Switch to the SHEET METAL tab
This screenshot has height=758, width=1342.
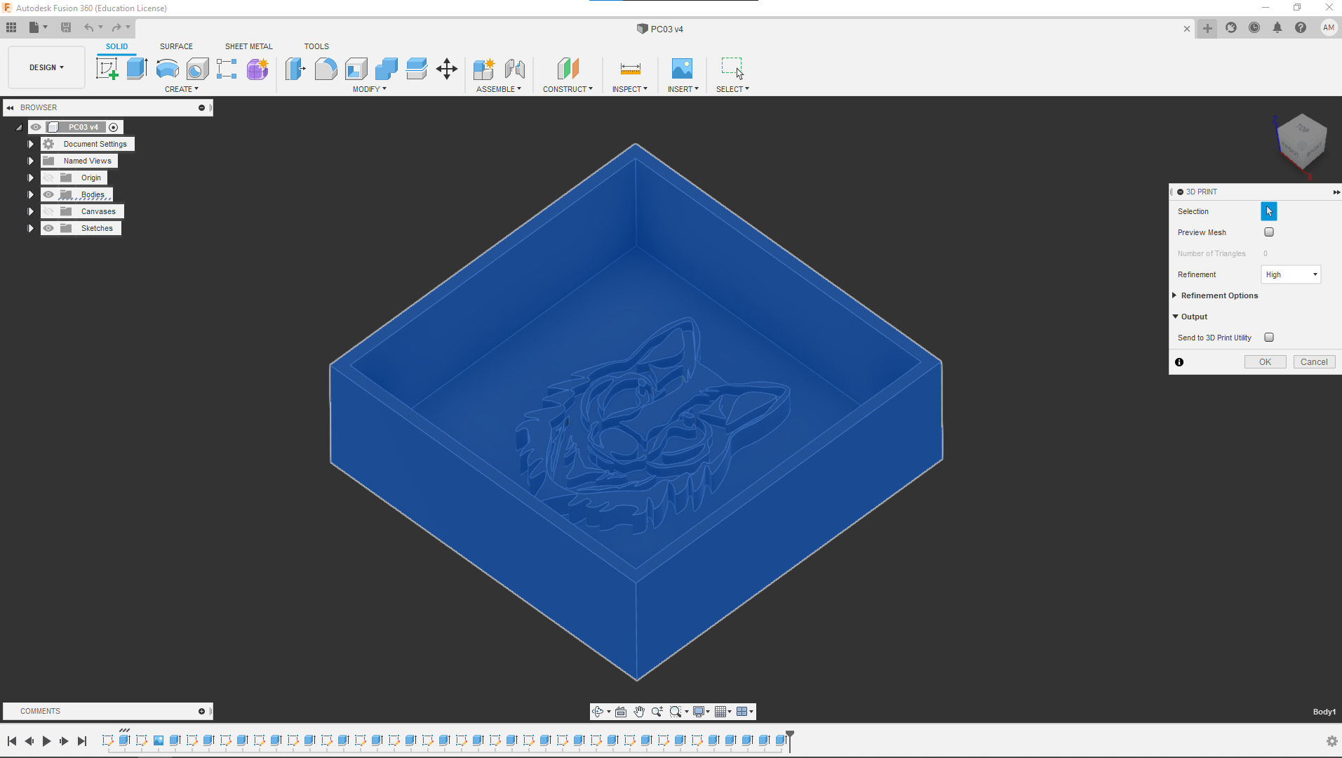(249, 46)
